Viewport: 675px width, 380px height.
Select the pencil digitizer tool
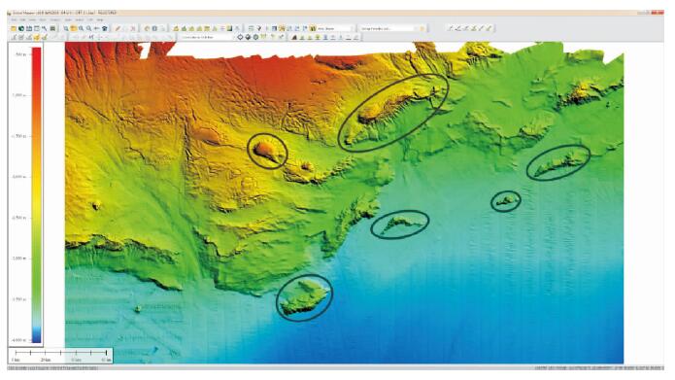tap(118, 28)
